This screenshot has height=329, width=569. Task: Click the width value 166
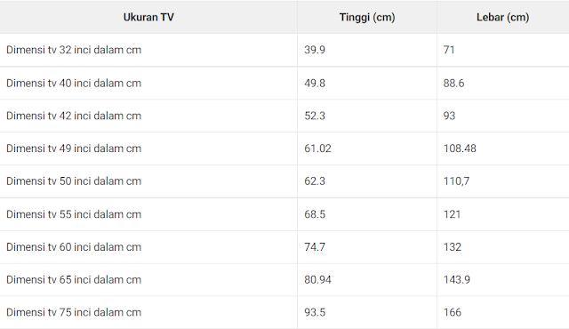[x=453, y=312]
